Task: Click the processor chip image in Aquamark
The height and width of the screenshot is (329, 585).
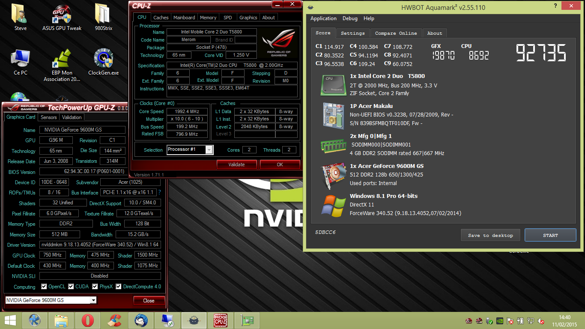Action: click(x=334, y=85)
